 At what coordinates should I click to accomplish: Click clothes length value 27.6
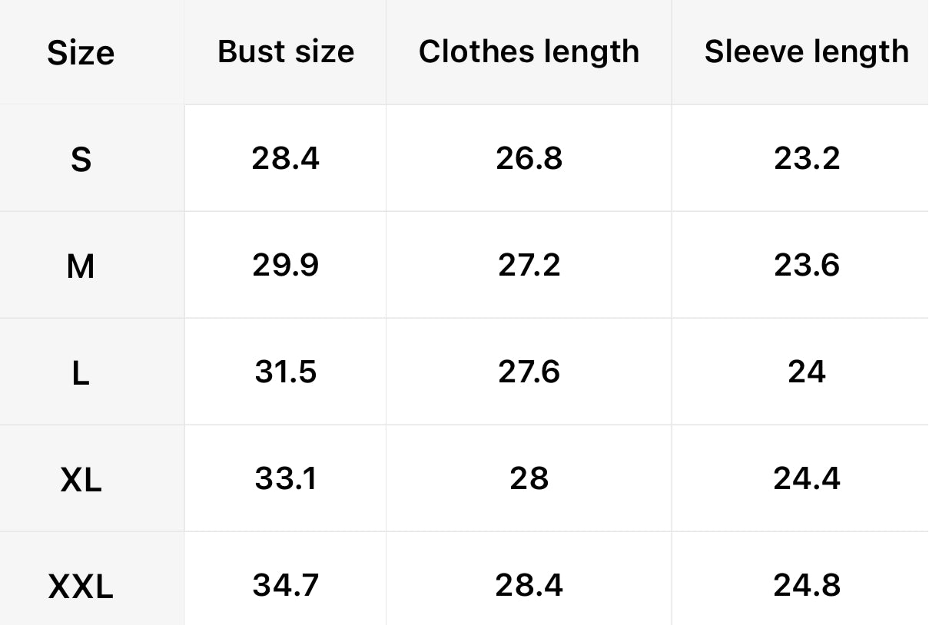tap(529, 372)
